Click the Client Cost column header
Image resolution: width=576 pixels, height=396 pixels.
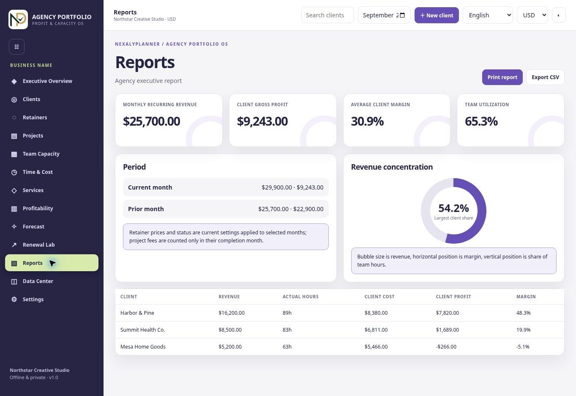pyautogui.click(x=379, y=297)
